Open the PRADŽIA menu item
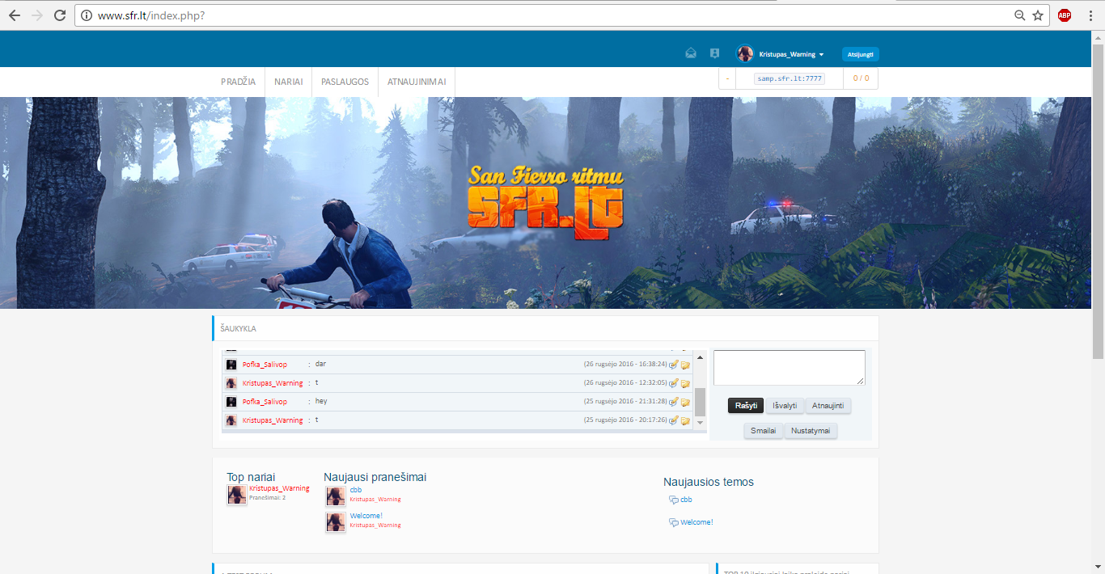 pyautogui.click(x=239, y=82)
